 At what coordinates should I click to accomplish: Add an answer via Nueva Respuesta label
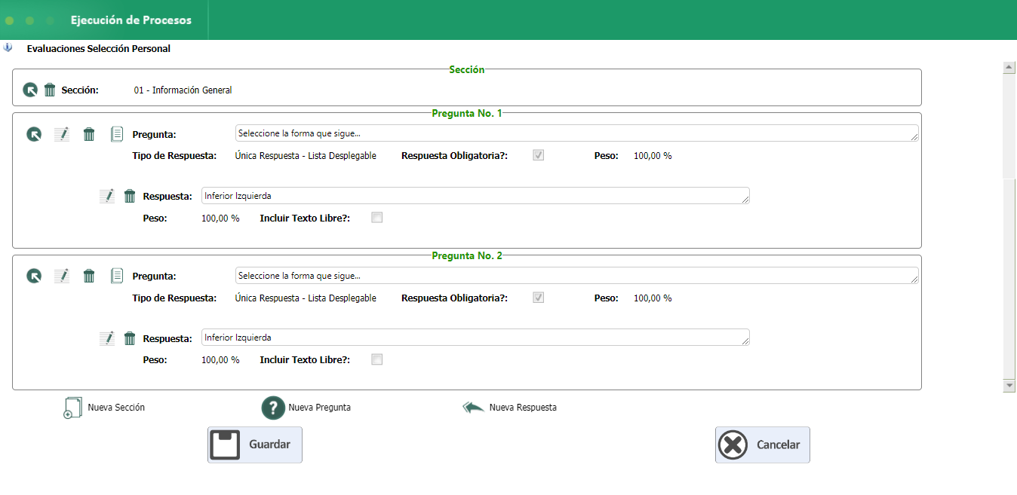pyautogui.click(x=523, y=408)
